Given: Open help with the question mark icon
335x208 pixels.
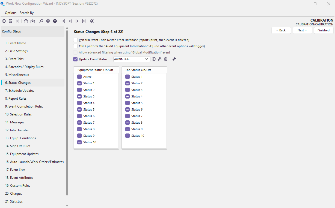Looking at the screenshot, I should [x=55, y=21].
